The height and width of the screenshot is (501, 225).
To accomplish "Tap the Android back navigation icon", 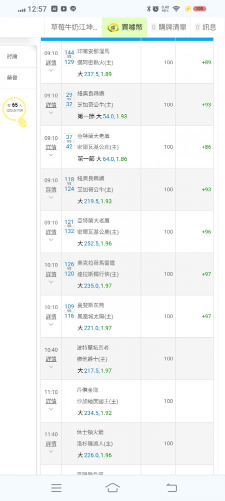I will pyautogui.click(x=171, y=487).
